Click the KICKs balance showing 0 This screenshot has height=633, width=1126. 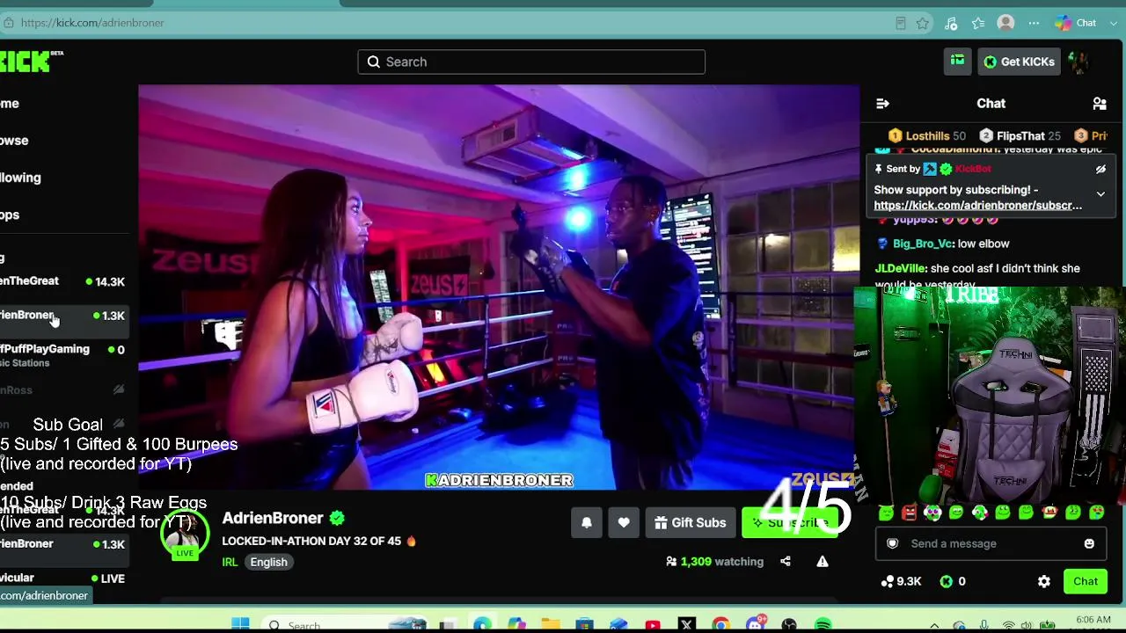coord(953,582)
